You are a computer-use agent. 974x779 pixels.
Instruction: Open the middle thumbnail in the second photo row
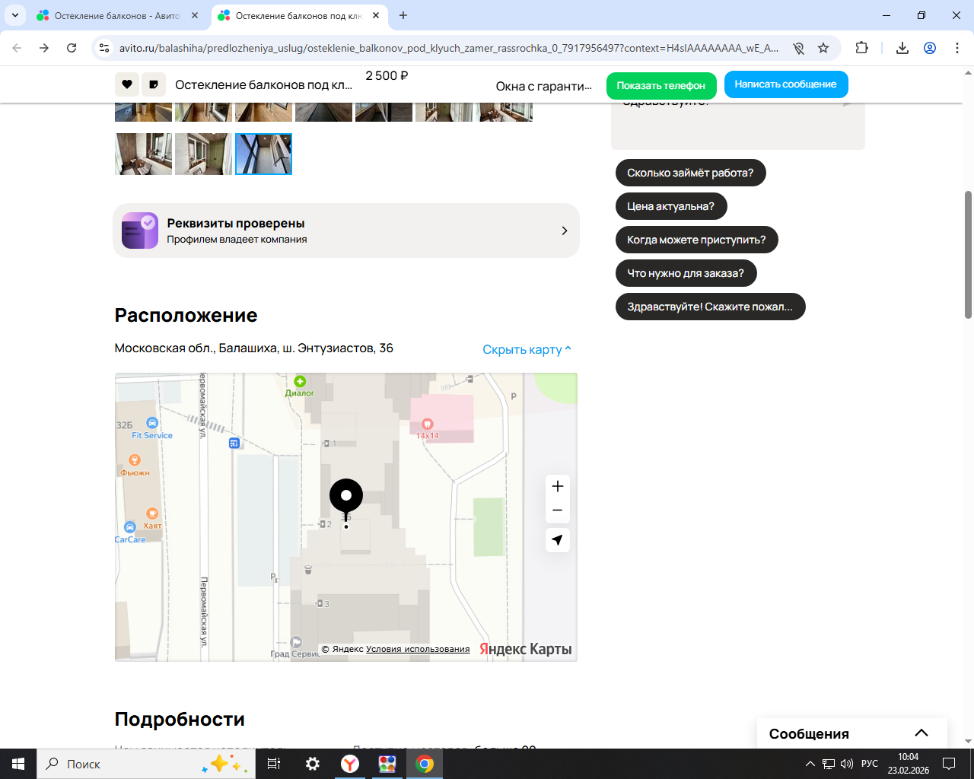click(x=203, y=154)
